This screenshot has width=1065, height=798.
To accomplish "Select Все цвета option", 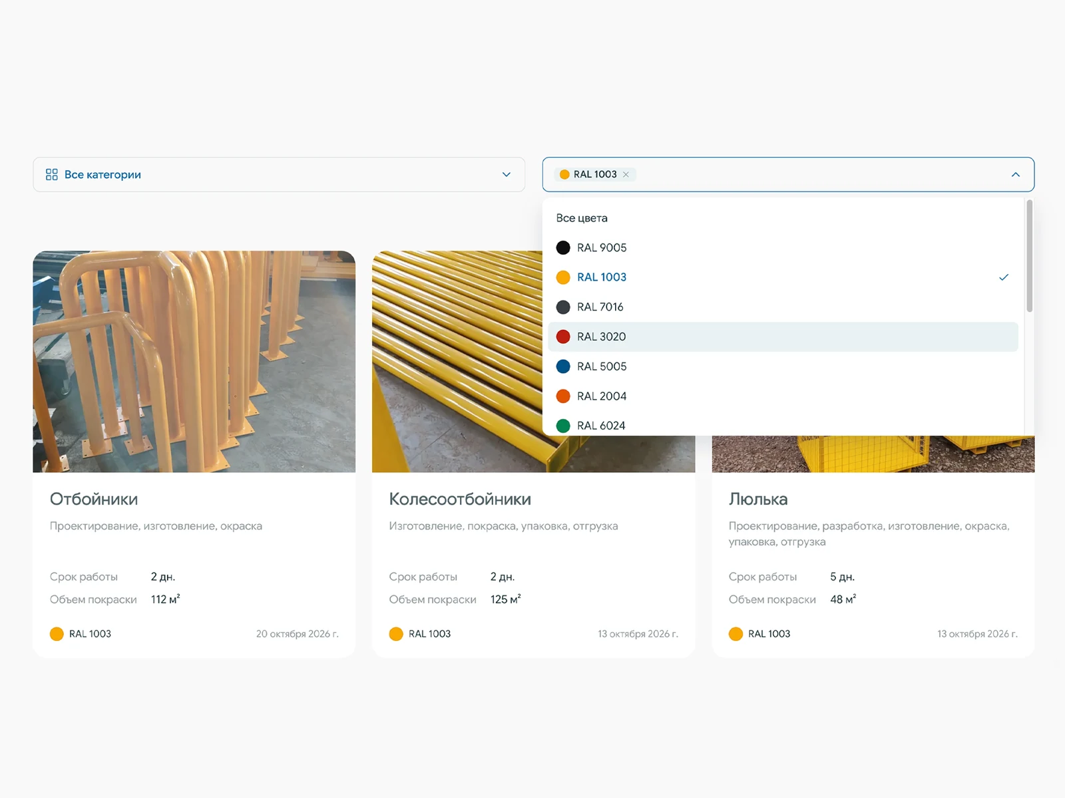I will coord(582,218).
